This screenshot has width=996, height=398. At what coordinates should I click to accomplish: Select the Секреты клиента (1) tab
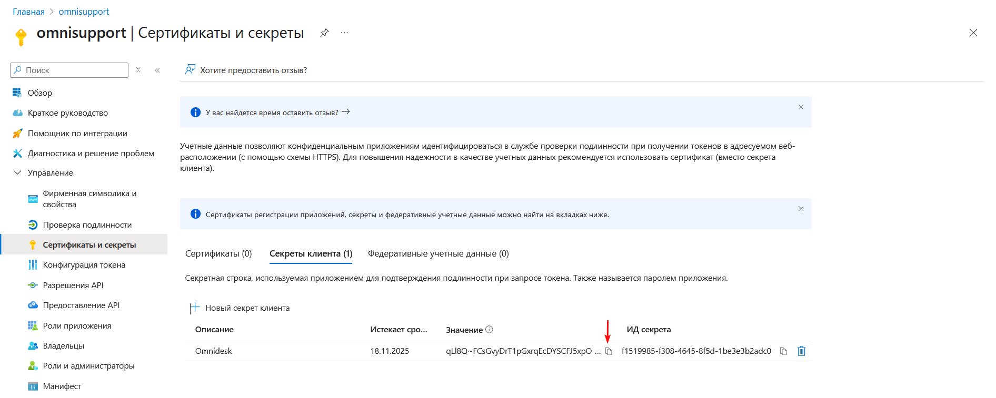click(311, 254)
